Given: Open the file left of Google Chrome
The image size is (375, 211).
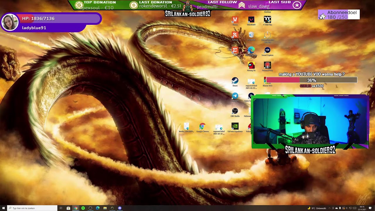Looking at the screenshot, I should pyautogui.click(x=186, y=127).
